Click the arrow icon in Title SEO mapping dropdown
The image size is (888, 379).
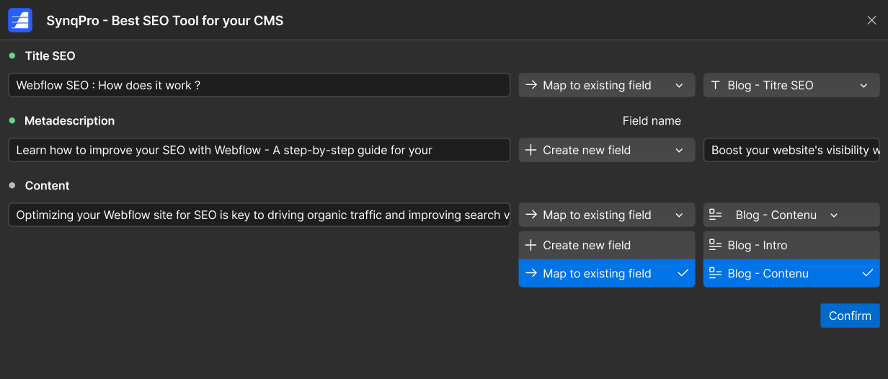click(531, 85)
